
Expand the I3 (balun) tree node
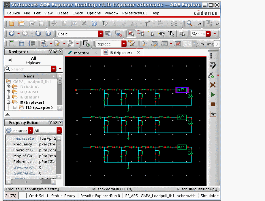pyautogui.click(x=8, y=87)
